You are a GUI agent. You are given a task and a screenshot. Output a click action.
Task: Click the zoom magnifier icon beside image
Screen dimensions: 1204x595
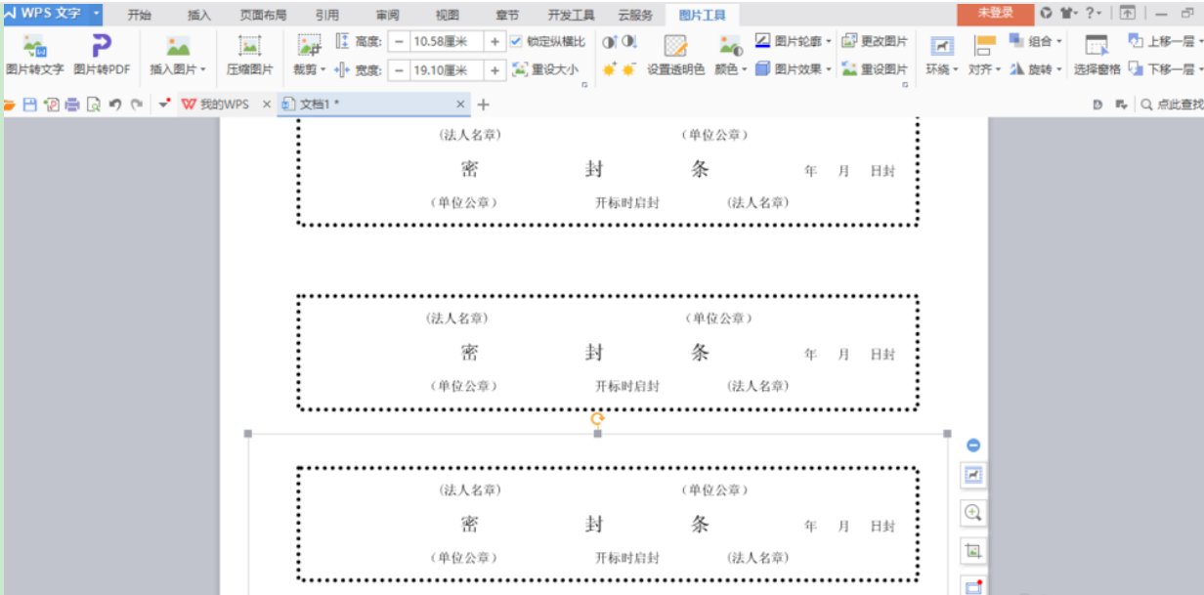coord(972,512)
